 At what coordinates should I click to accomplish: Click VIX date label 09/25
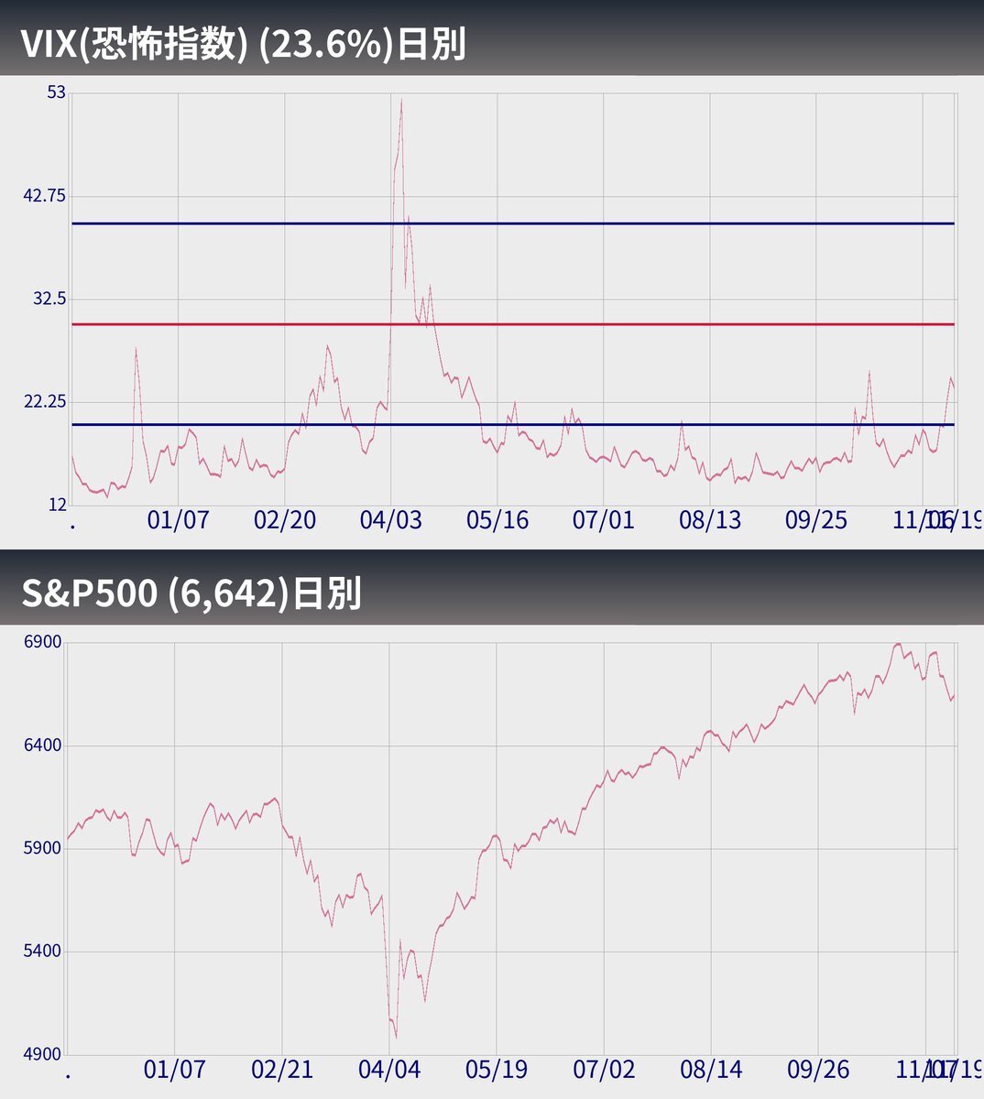[816, 521]
